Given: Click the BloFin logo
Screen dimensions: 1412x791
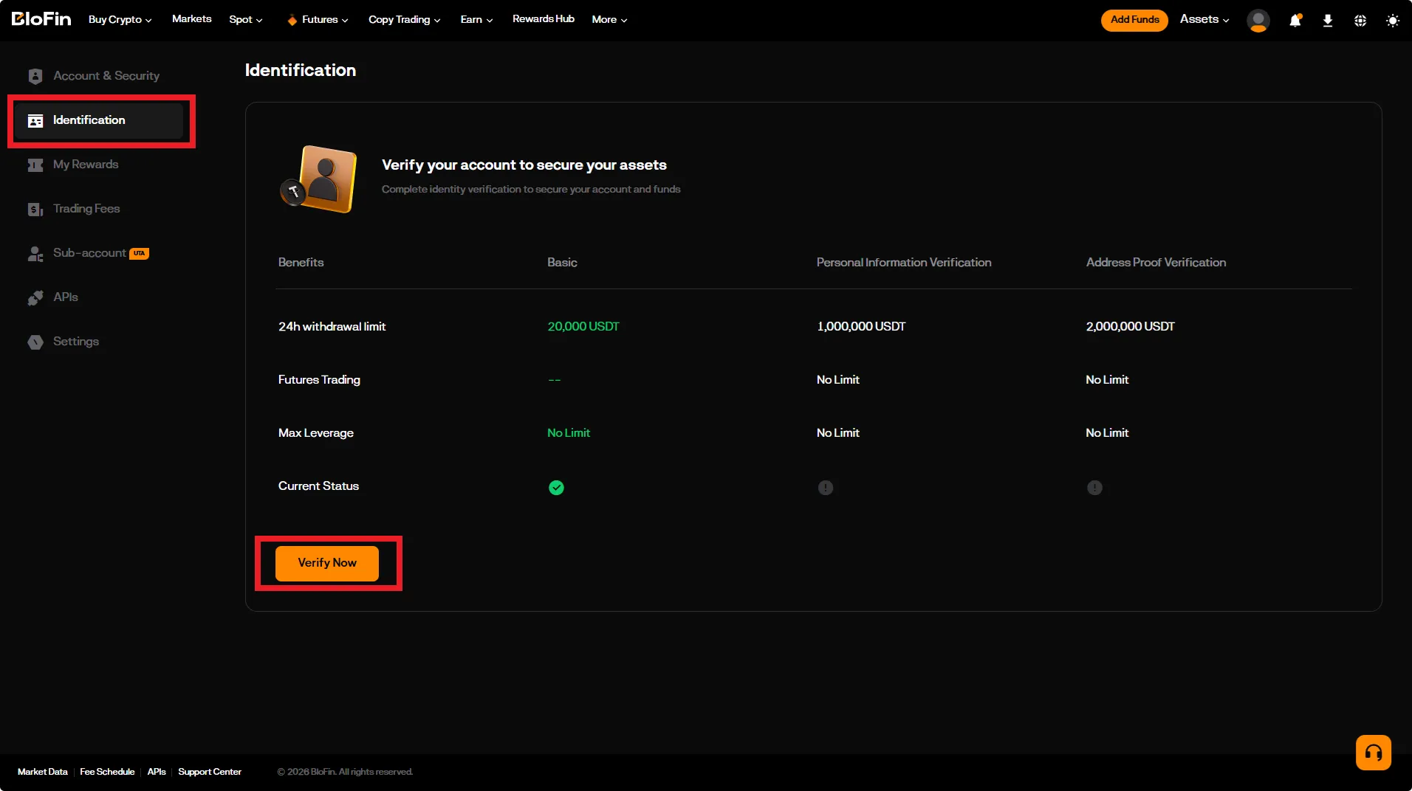Looking at the screenshot, I should 41,19.
